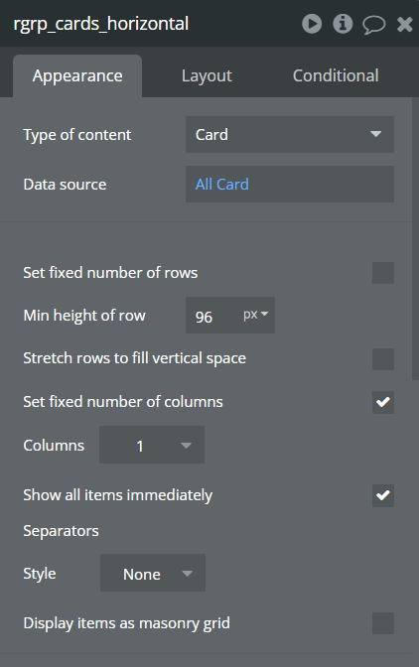Image resolution: width=419 pixels, height=667 pixels.
Task: Open the px unit dropdown
Action: [256, 315]
